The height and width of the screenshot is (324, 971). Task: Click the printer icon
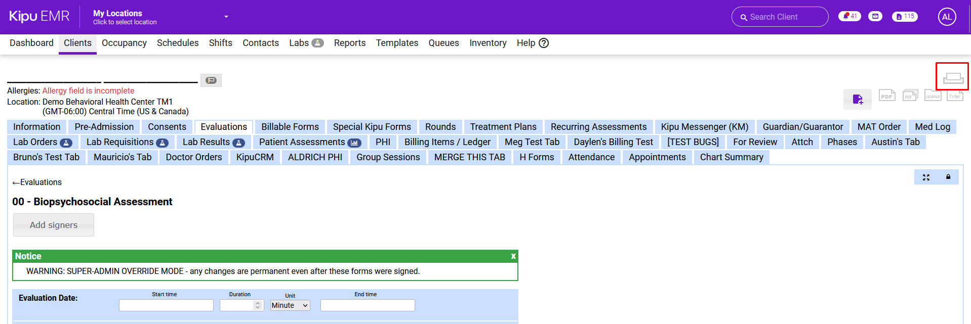[952, 77]
